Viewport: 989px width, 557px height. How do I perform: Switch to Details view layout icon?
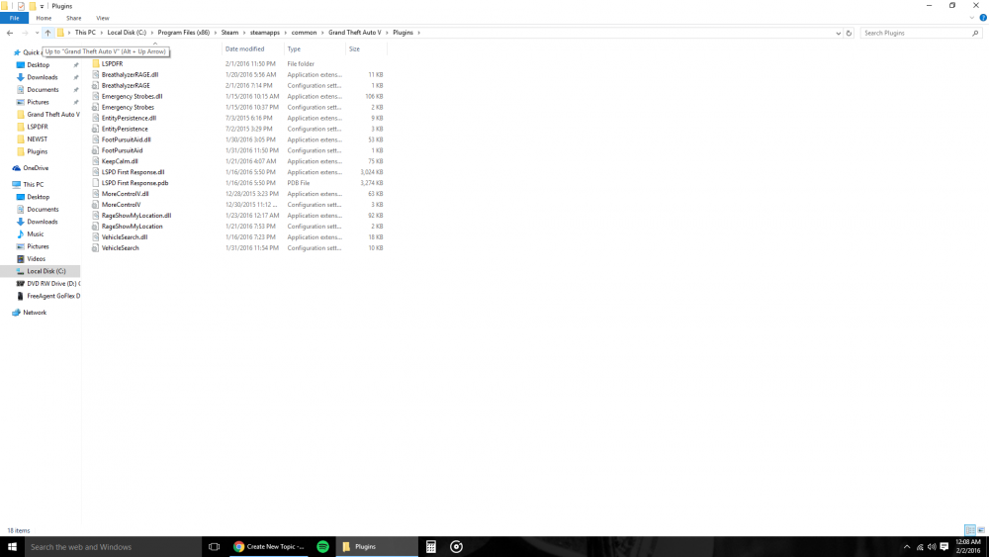click(970, 530)
